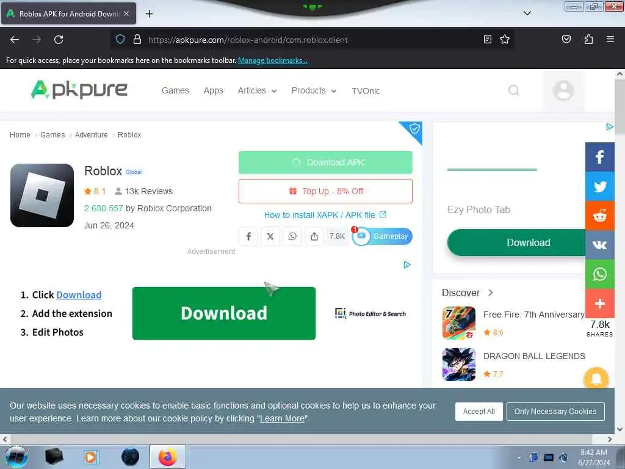Share Roblox via WhatsApp small icon
This screenshot has width=625, height=469.
pos(292,236)
